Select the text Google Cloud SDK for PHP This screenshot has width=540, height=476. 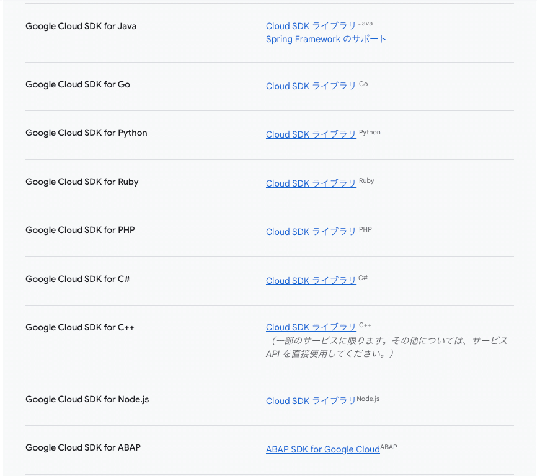pyautogui.click(x=80, y=231)
